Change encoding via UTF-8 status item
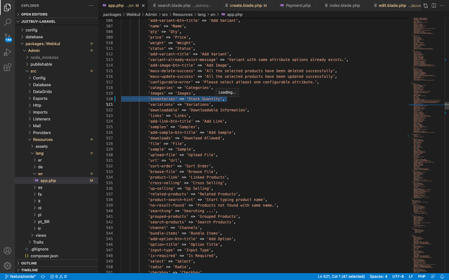Viewport: 449px width, 280px height. pos(398,277)
